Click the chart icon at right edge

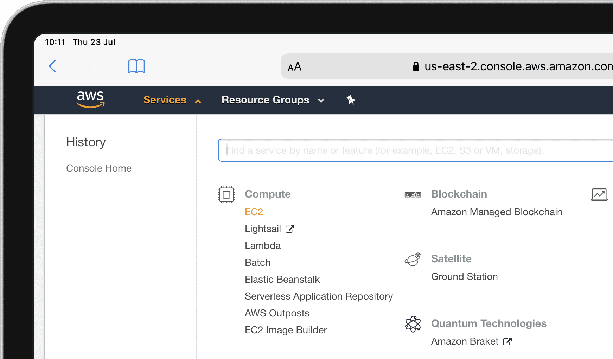click(x=599, y=194)
